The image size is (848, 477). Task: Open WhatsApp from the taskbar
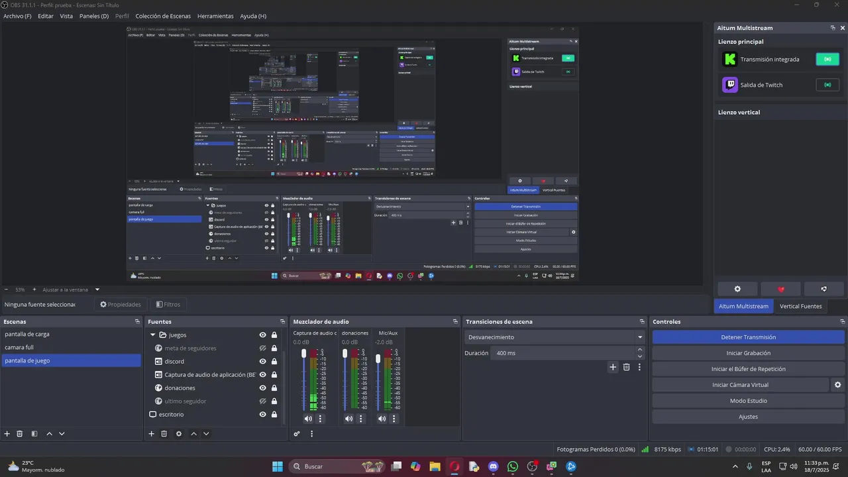pos(512,466)
